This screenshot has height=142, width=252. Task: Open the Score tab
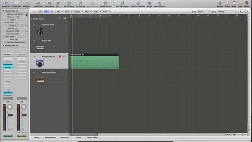78,137
